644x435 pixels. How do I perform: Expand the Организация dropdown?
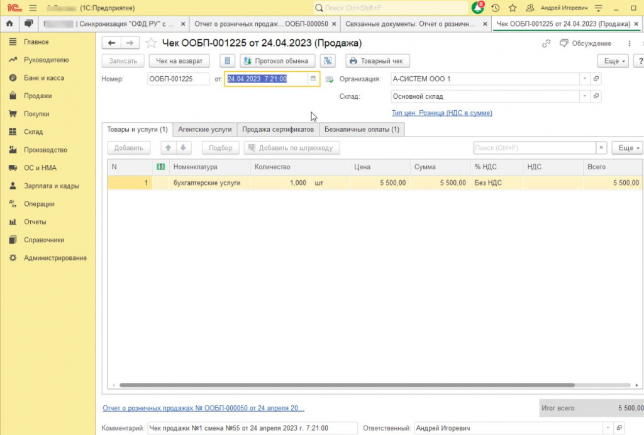point(584,79)
